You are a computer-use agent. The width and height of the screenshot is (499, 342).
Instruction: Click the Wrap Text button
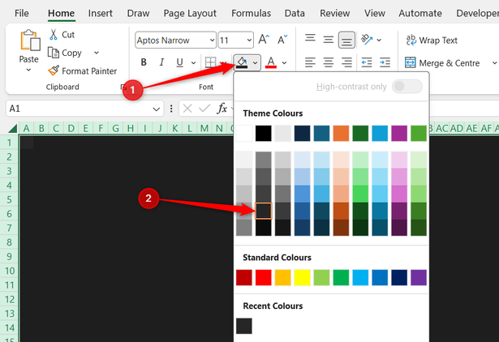432,40
